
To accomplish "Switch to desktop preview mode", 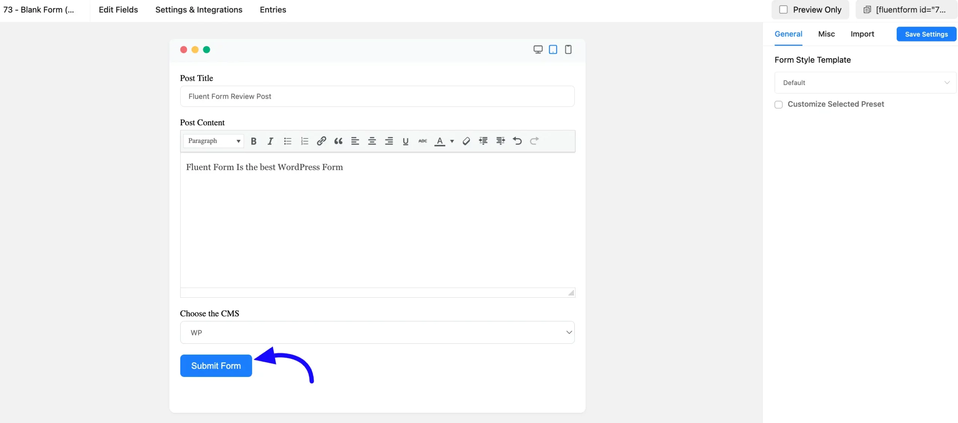I will point(538,49).
